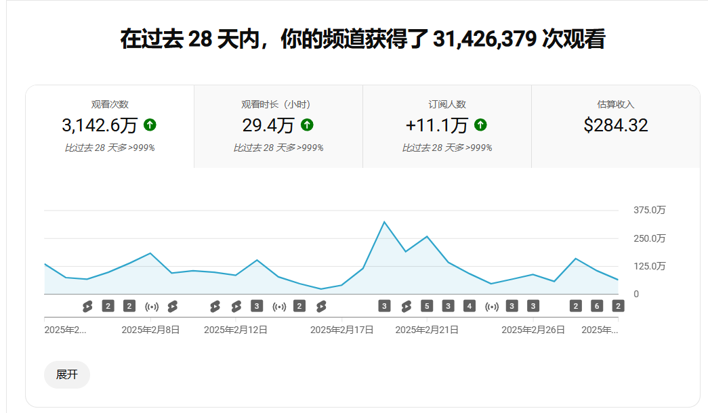Image resolution: width=708 pixels, height=413 pixels.
Task: Switch to the 估算收入 tab
Action: click(x=616, y=127)
